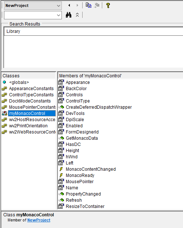Click the binoculars Search icon
The image size is (183, 228).
point(69,15)
